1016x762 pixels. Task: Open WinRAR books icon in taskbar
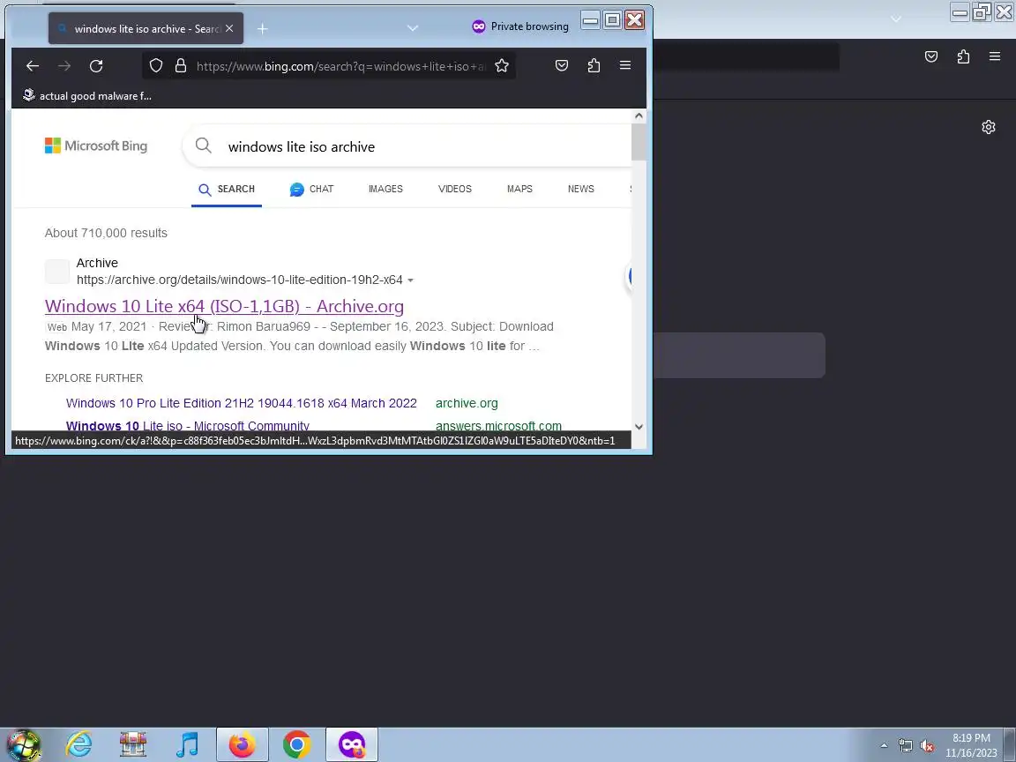click(133, 745)
